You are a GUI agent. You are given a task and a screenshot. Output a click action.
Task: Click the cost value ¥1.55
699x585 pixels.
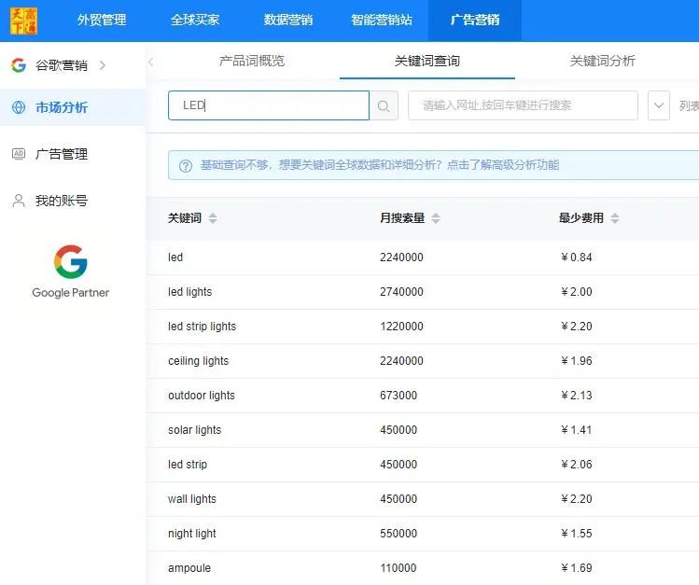(x=577, y=534)
